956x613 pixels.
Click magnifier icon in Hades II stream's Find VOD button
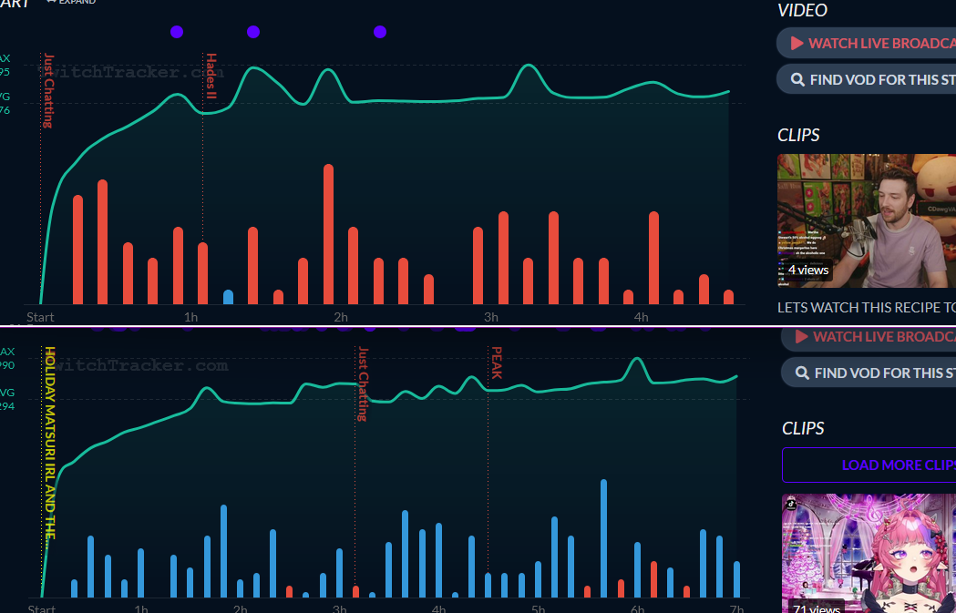click(797, 79)
